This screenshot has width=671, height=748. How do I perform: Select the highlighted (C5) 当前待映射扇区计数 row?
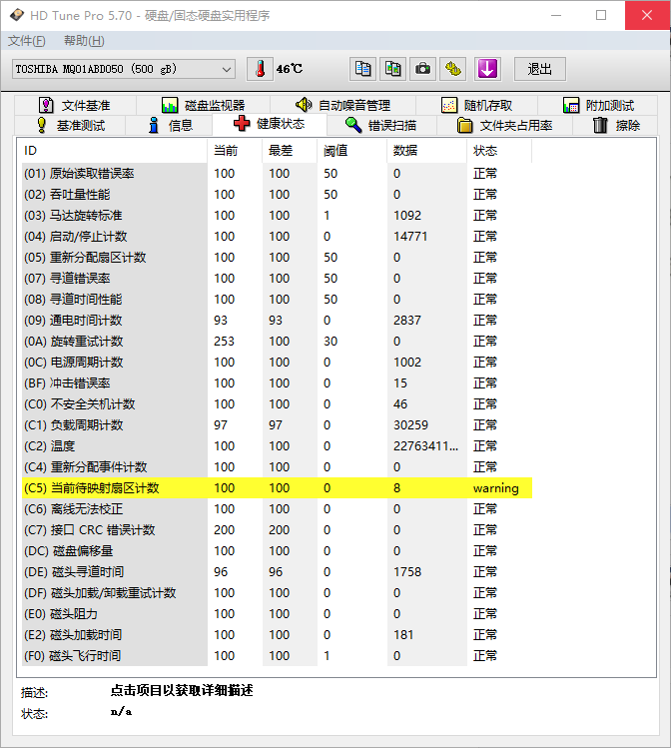277,488
